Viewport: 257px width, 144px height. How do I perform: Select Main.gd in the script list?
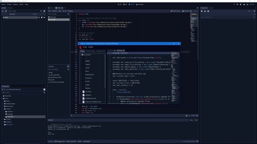point(59,17)
